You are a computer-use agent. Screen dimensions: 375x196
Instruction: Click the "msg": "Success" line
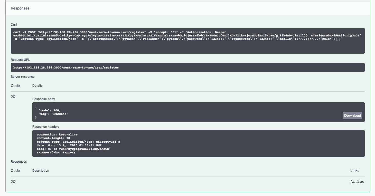click(x=53, y=114)
